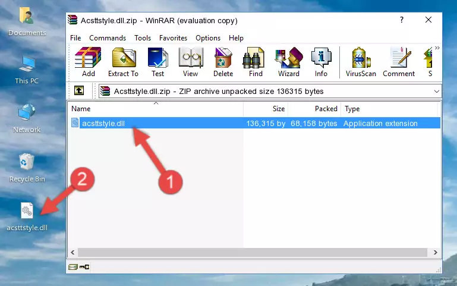Select the Documents desktop icon
Image resolution: width=457 pixels, height=286 pixels.
pyautogui.click(x=27, y=22)
